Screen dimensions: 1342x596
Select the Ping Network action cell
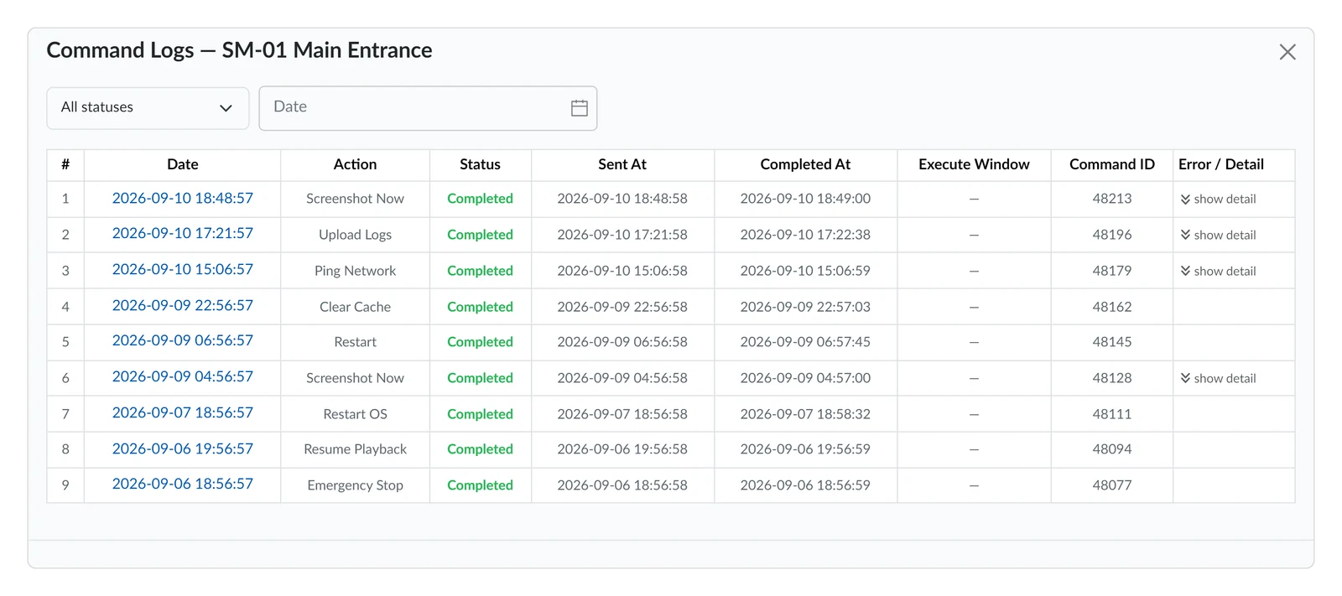(x=356, y=272)
